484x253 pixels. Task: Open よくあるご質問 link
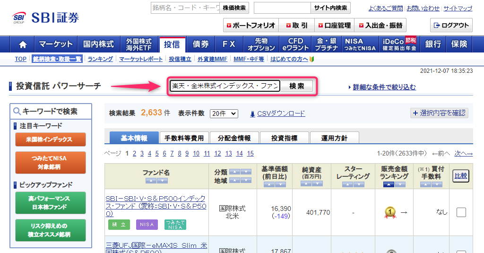[386, 9]
